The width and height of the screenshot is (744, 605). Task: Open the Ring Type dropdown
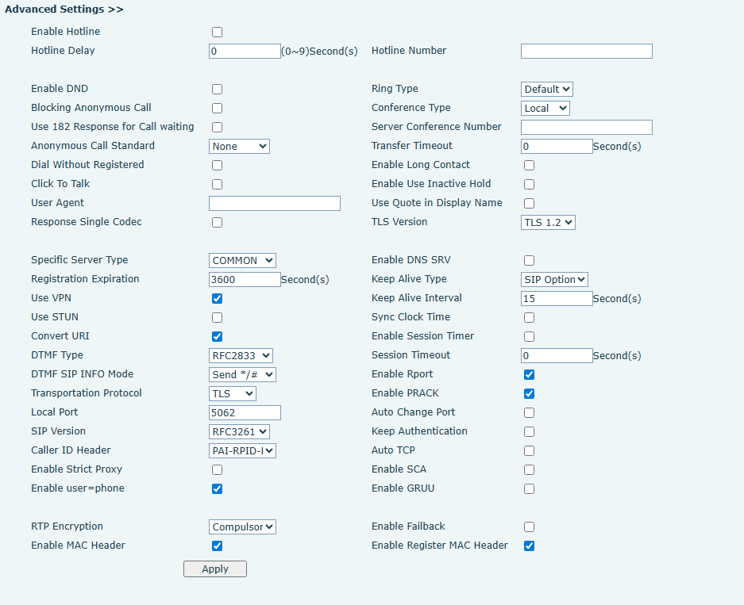pos(547,90)
